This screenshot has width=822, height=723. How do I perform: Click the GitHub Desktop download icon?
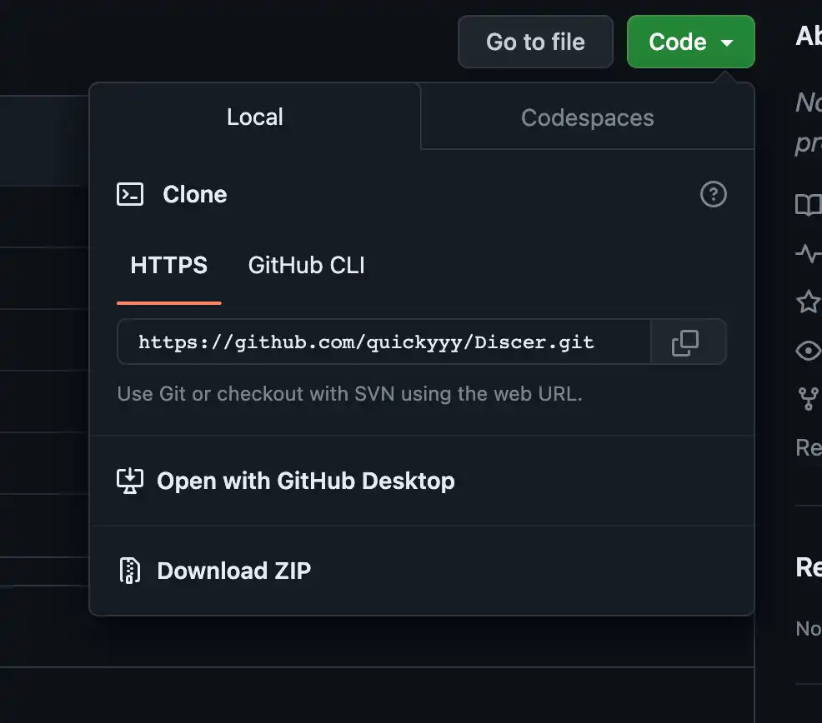point(129,481)
